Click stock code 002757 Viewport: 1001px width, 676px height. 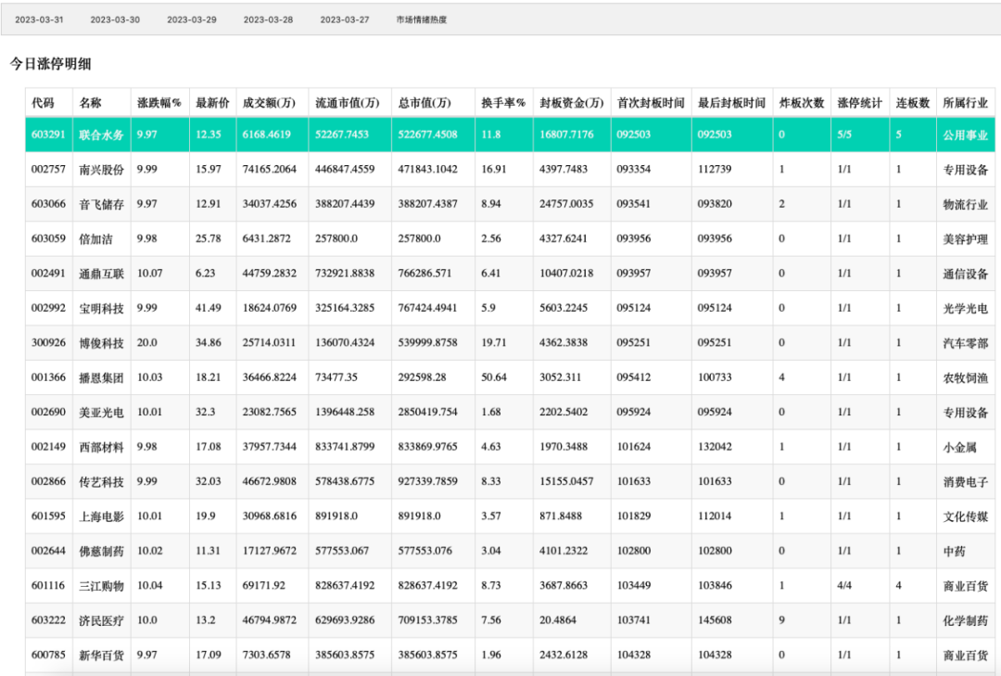click(48, 170)
